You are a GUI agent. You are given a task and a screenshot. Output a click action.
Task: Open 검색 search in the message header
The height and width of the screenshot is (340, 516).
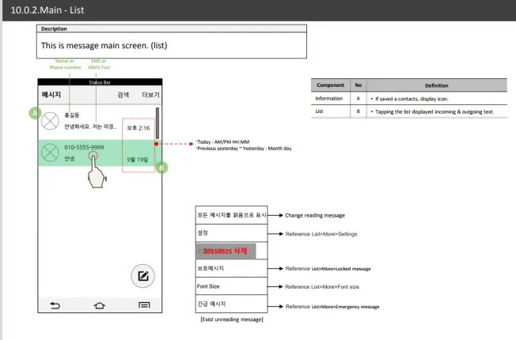[123, 94]
